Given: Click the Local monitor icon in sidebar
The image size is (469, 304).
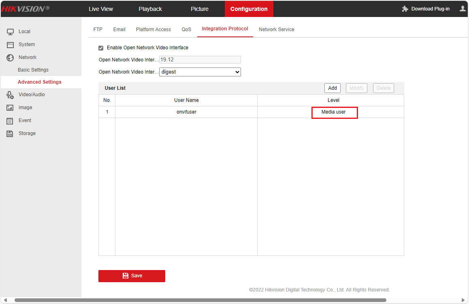Looking at the screenshot, I should [x=10, y=32].
